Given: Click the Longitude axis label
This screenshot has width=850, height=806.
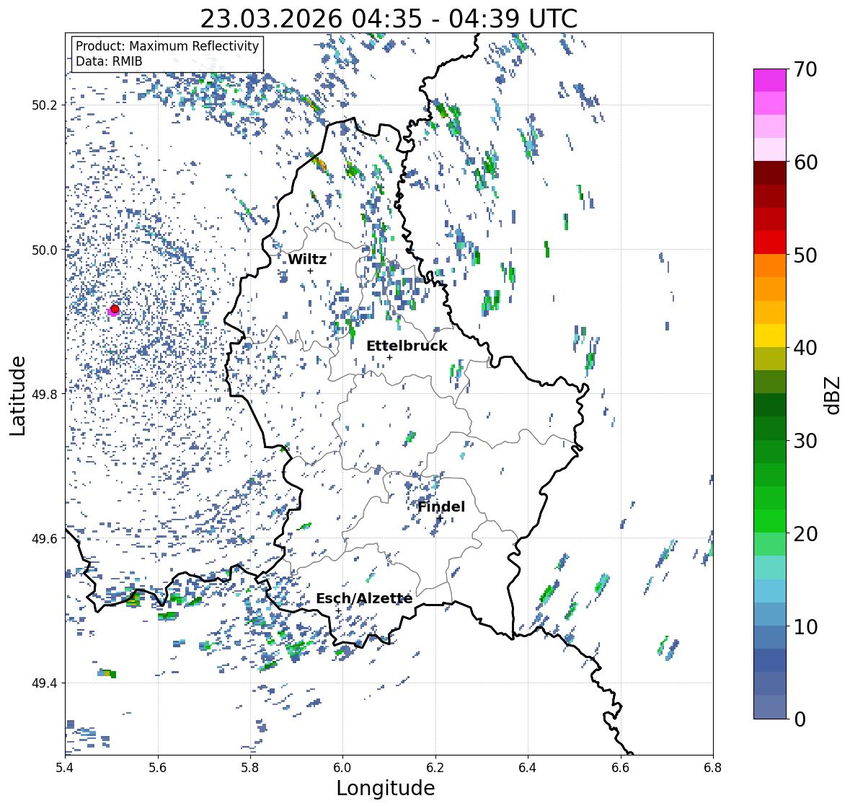Looking at the screenshot, I should pyautogui.click(x=386, y=788).
